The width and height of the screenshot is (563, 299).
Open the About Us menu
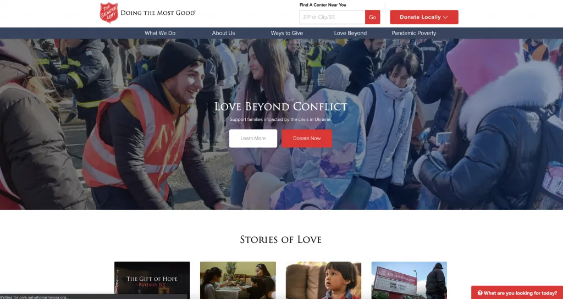click(223, 33)
